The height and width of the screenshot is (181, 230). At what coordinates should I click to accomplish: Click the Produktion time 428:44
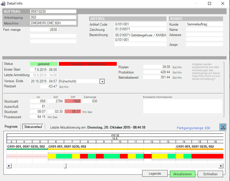[x=157, y=72]
